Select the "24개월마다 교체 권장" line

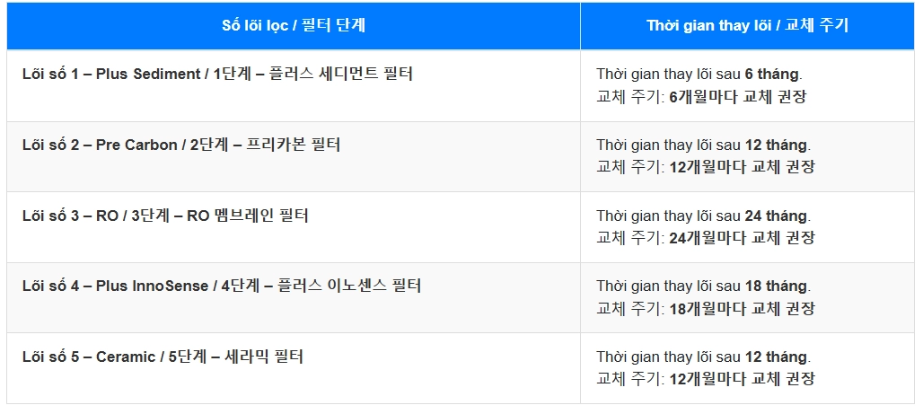742,238
